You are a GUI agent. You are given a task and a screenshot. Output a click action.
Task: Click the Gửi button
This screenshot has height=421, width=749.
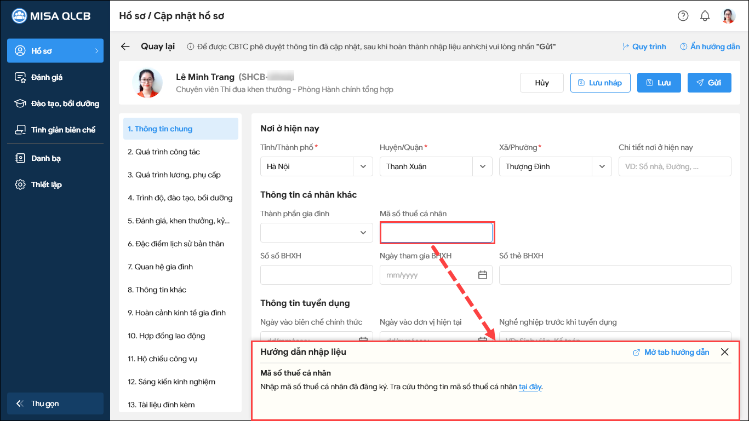coord(709,83)
